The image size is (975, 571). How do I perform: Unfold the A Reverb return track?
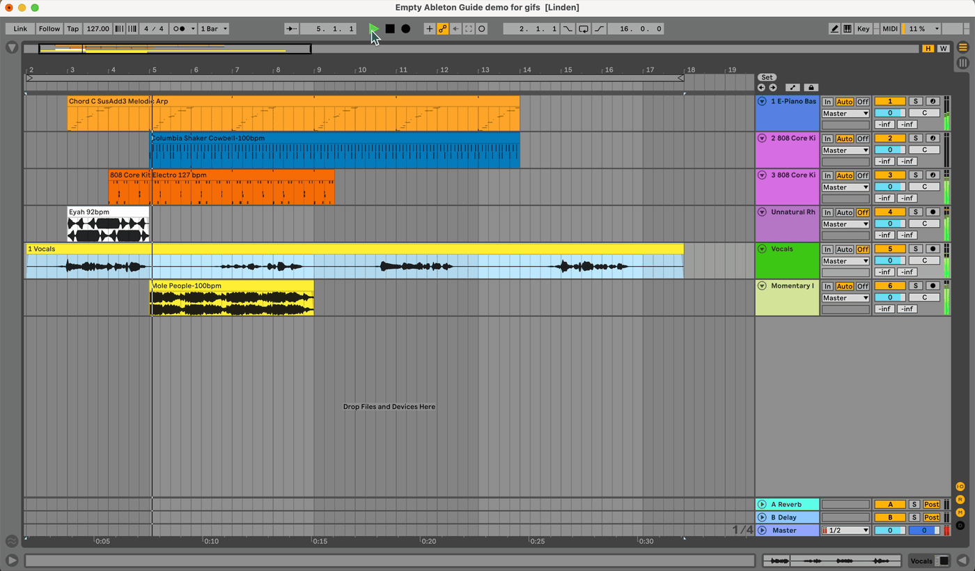point(762,505)
